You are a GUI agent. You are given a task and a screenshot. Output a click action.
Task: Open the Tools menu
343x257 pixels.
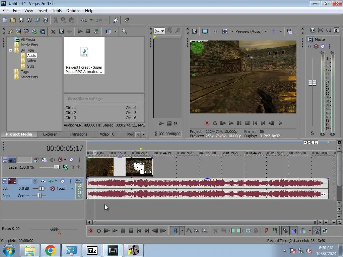[x=57, y=11]
